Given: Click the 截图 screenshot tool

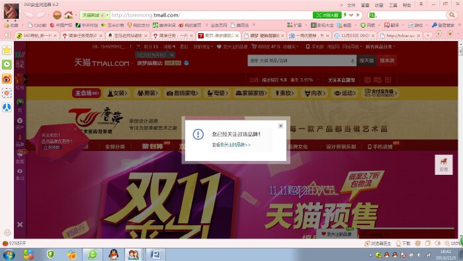Looking at the screenshot, I should 345,25.
